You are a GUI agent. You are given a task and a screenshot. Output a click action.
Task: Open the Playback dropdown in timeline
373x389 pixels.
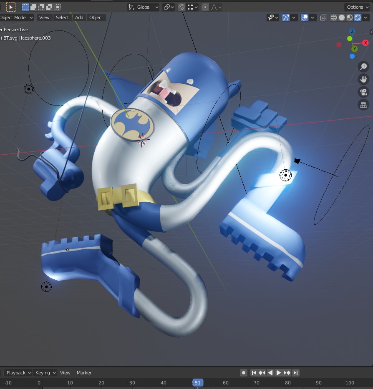18,373
